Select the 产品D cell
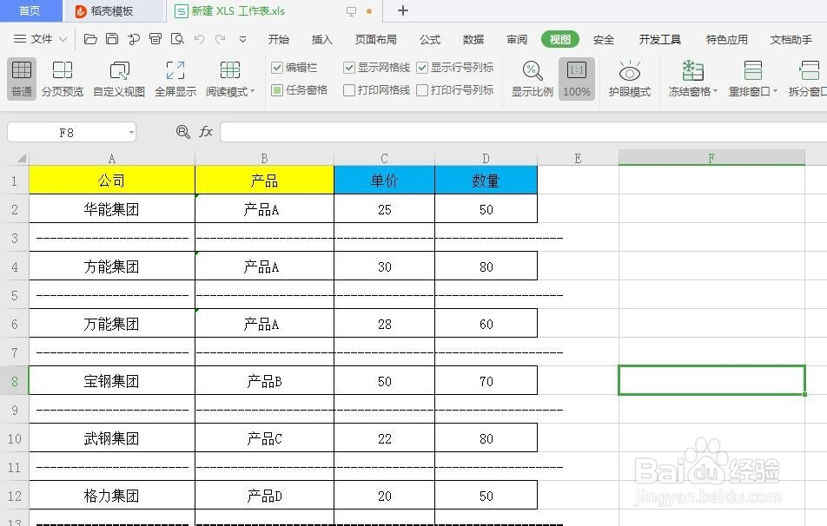This screenshot has width=827, height=526. pyautogui.click(x=264, y=496)
